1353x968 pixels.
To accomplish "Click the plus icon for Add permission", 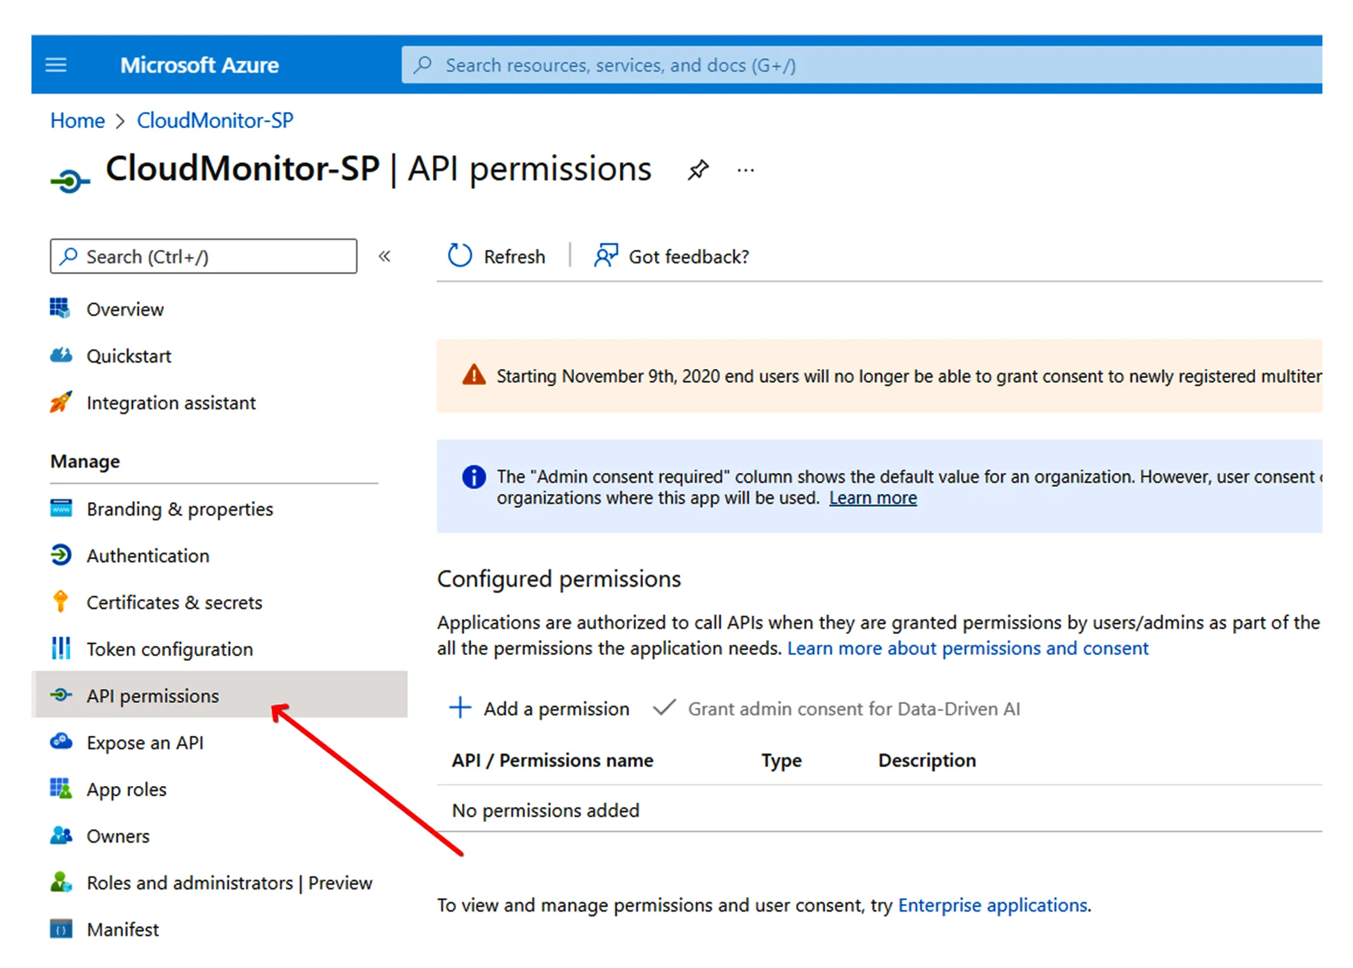I will [460, 707].
